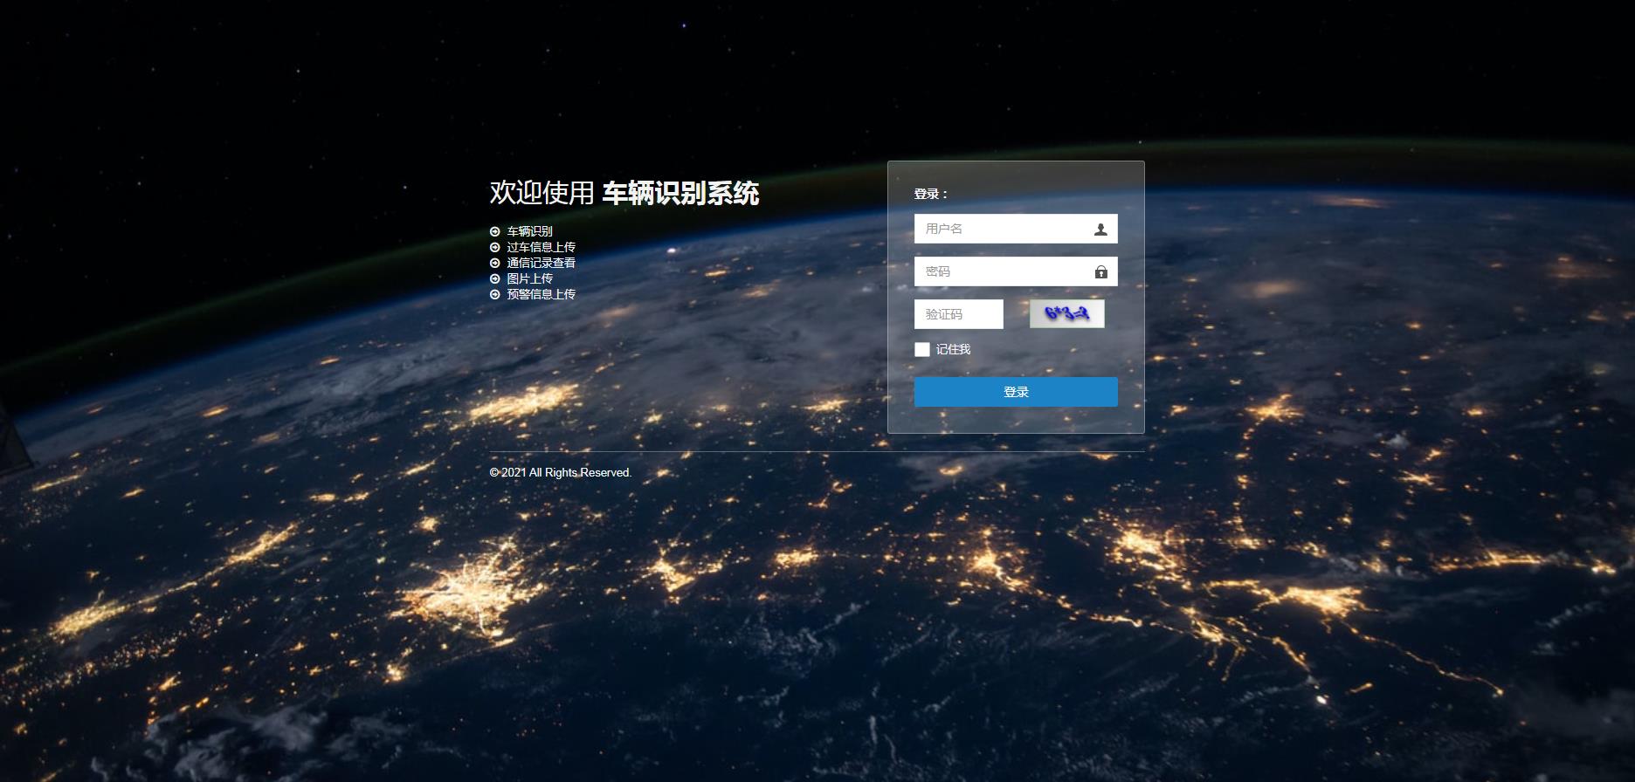
Task: Click the lock icon in password field
Action: tap(1100, 272)
